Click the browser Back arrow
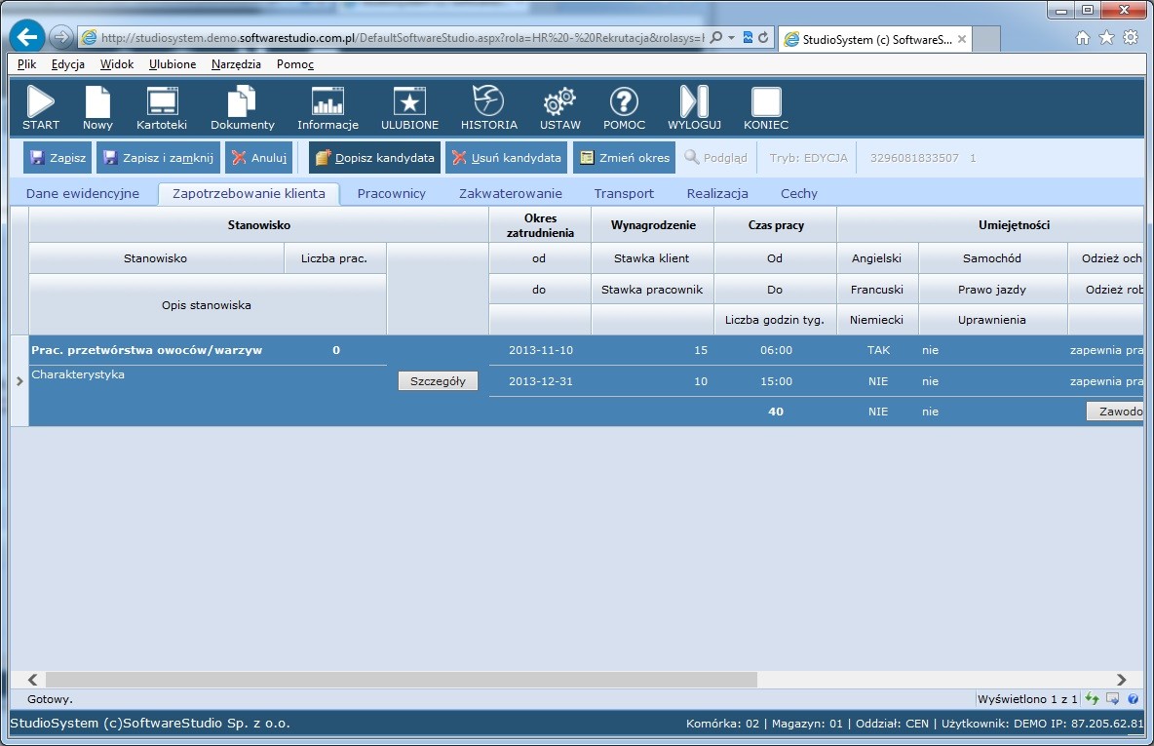This screenshot has height=746, width=1154. (27, 37)
